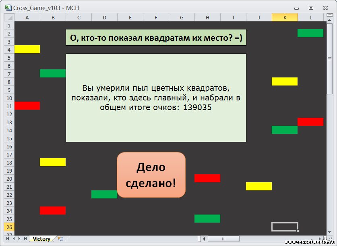Click the "Дело сделано!" button
Screen dimensions: 337x246
click(x=151, y=175)
